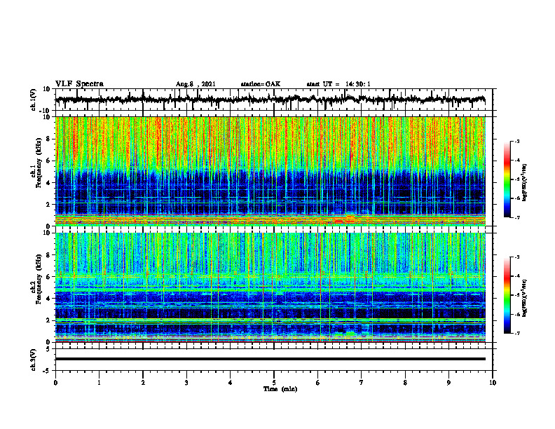Click the ch.1 spectrogram color scale bar
The image size is (555, 429).
point(507,179)
